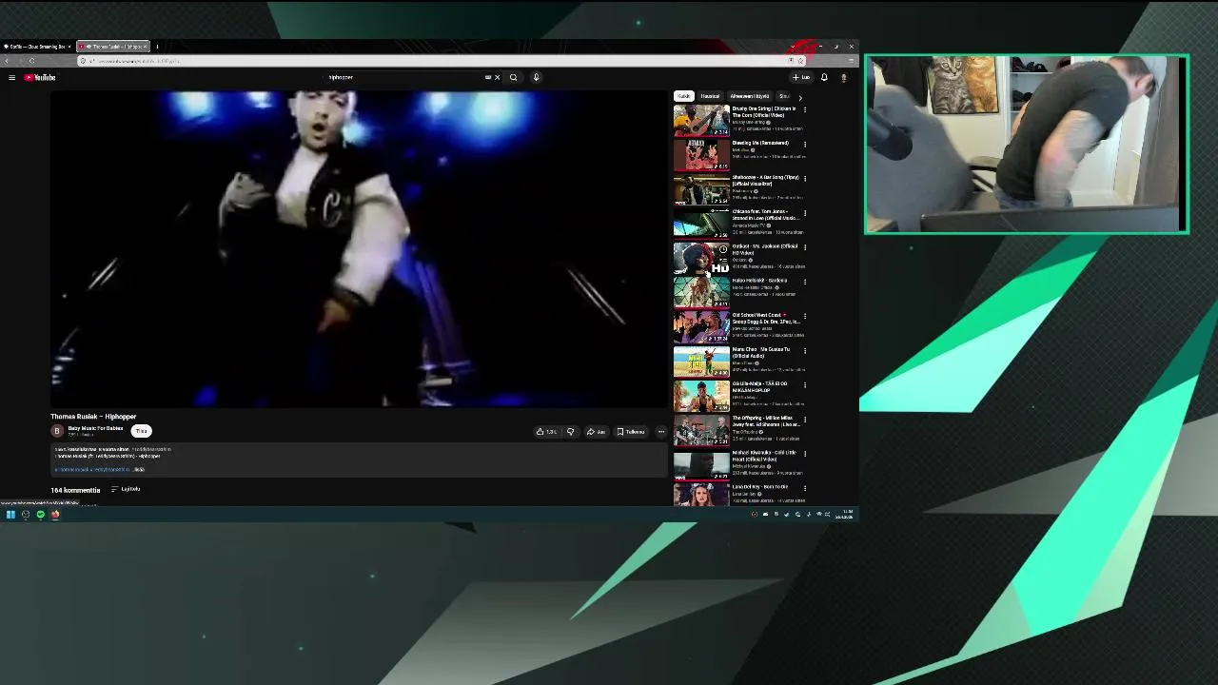This screenshot has width=1218, height=685.
Task: Go to the YouTube home logo
Action: (x=40, y=77)
